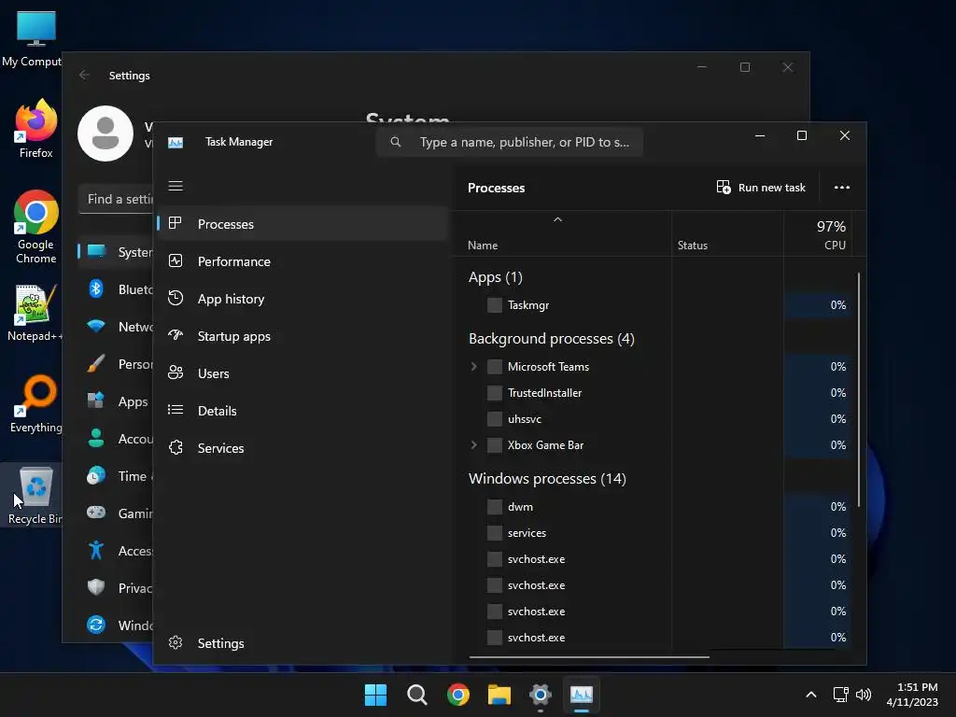Select the Firefox desktop shortcut
Screen dimensions: 956x717
click(36, 129)
